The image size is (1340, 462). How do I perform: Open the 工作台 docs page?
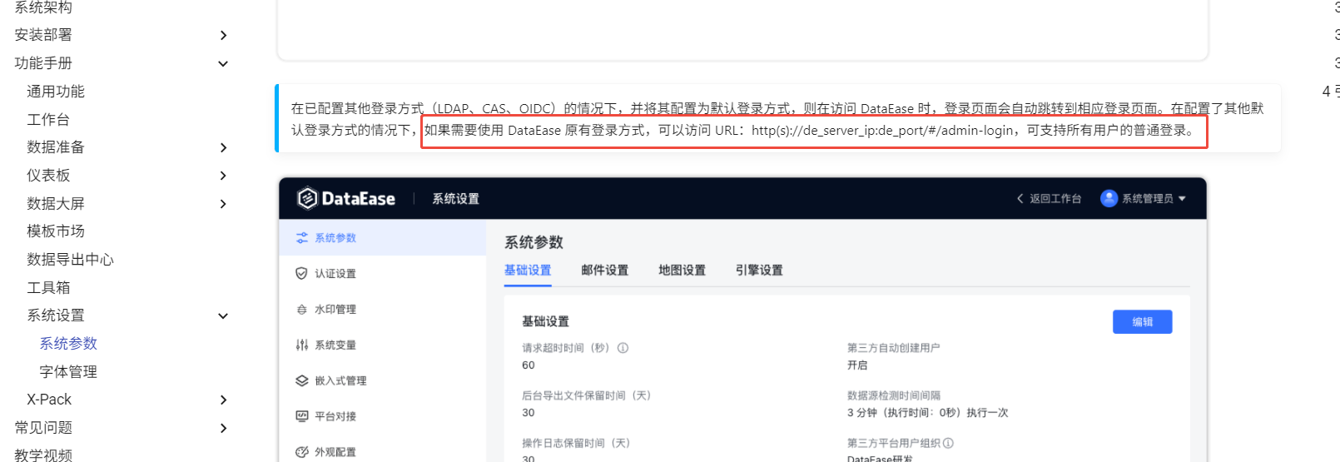[x=48, y=120]
